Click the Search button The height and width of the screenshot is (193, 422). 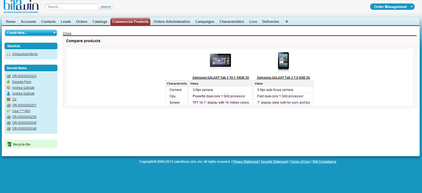pyautogui.click(x=106, y=7)
